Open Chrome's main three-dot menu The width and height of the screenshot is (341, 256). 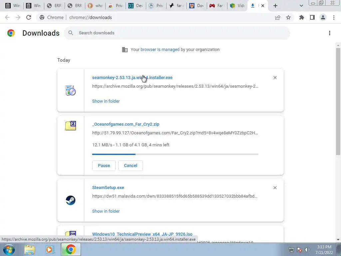click(334, 17)
